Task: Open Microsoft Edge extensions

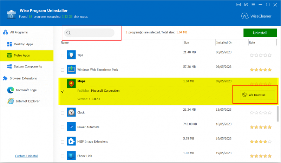Action: click(x=26, y=90)
